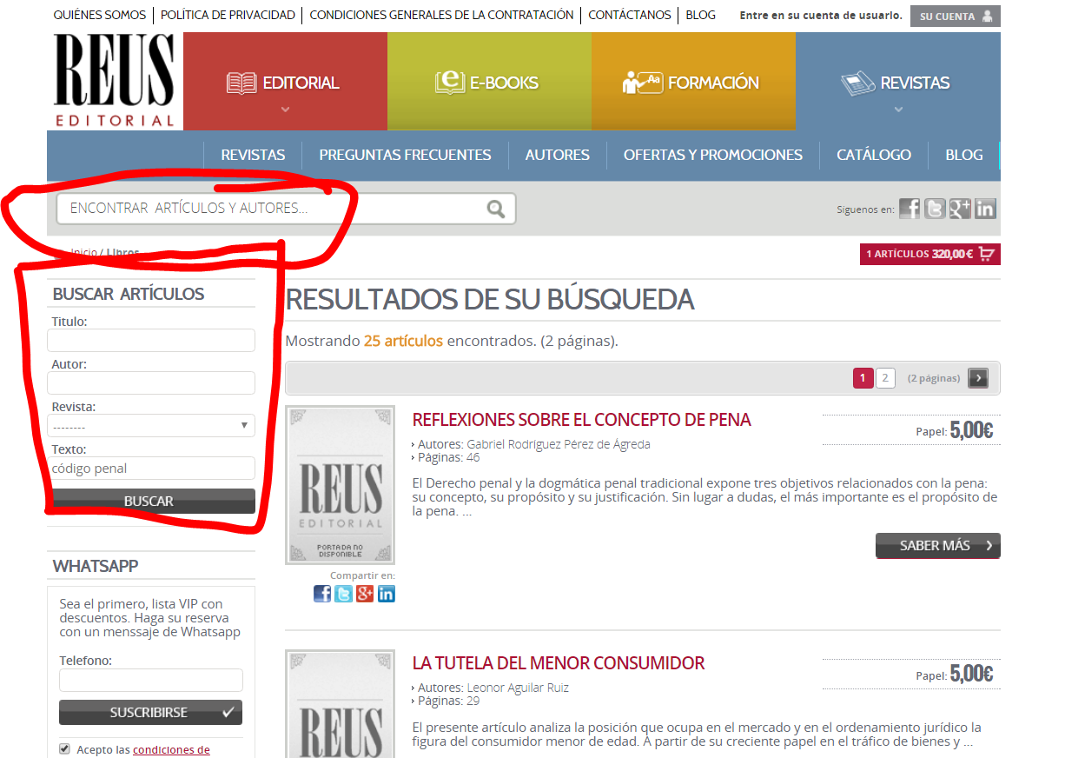
Task: Expand the chevron under top Revistas tile
Action: pyautogui.click(x=898, y=110)
